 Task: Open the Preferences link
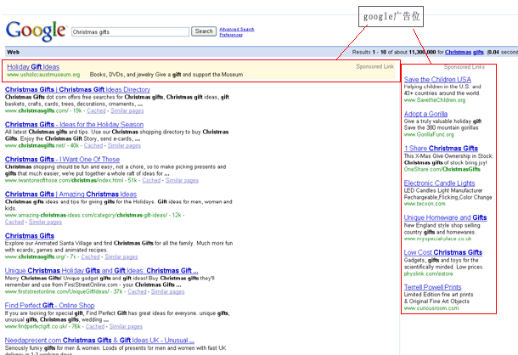pyautogui.click(x=231, y=35)
